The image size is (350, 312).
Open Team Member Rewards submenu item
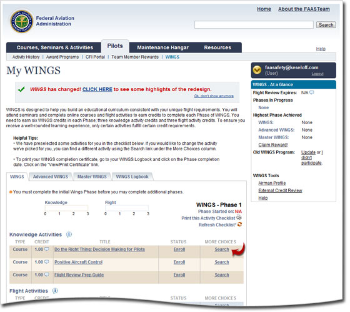click(x=135, y=57)
